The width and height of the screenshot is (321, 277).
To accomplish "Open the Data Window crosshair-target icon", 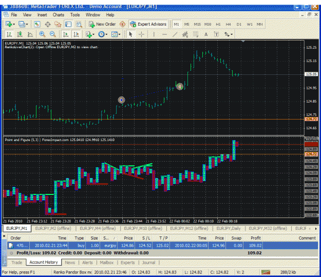I will coord(48,24).
